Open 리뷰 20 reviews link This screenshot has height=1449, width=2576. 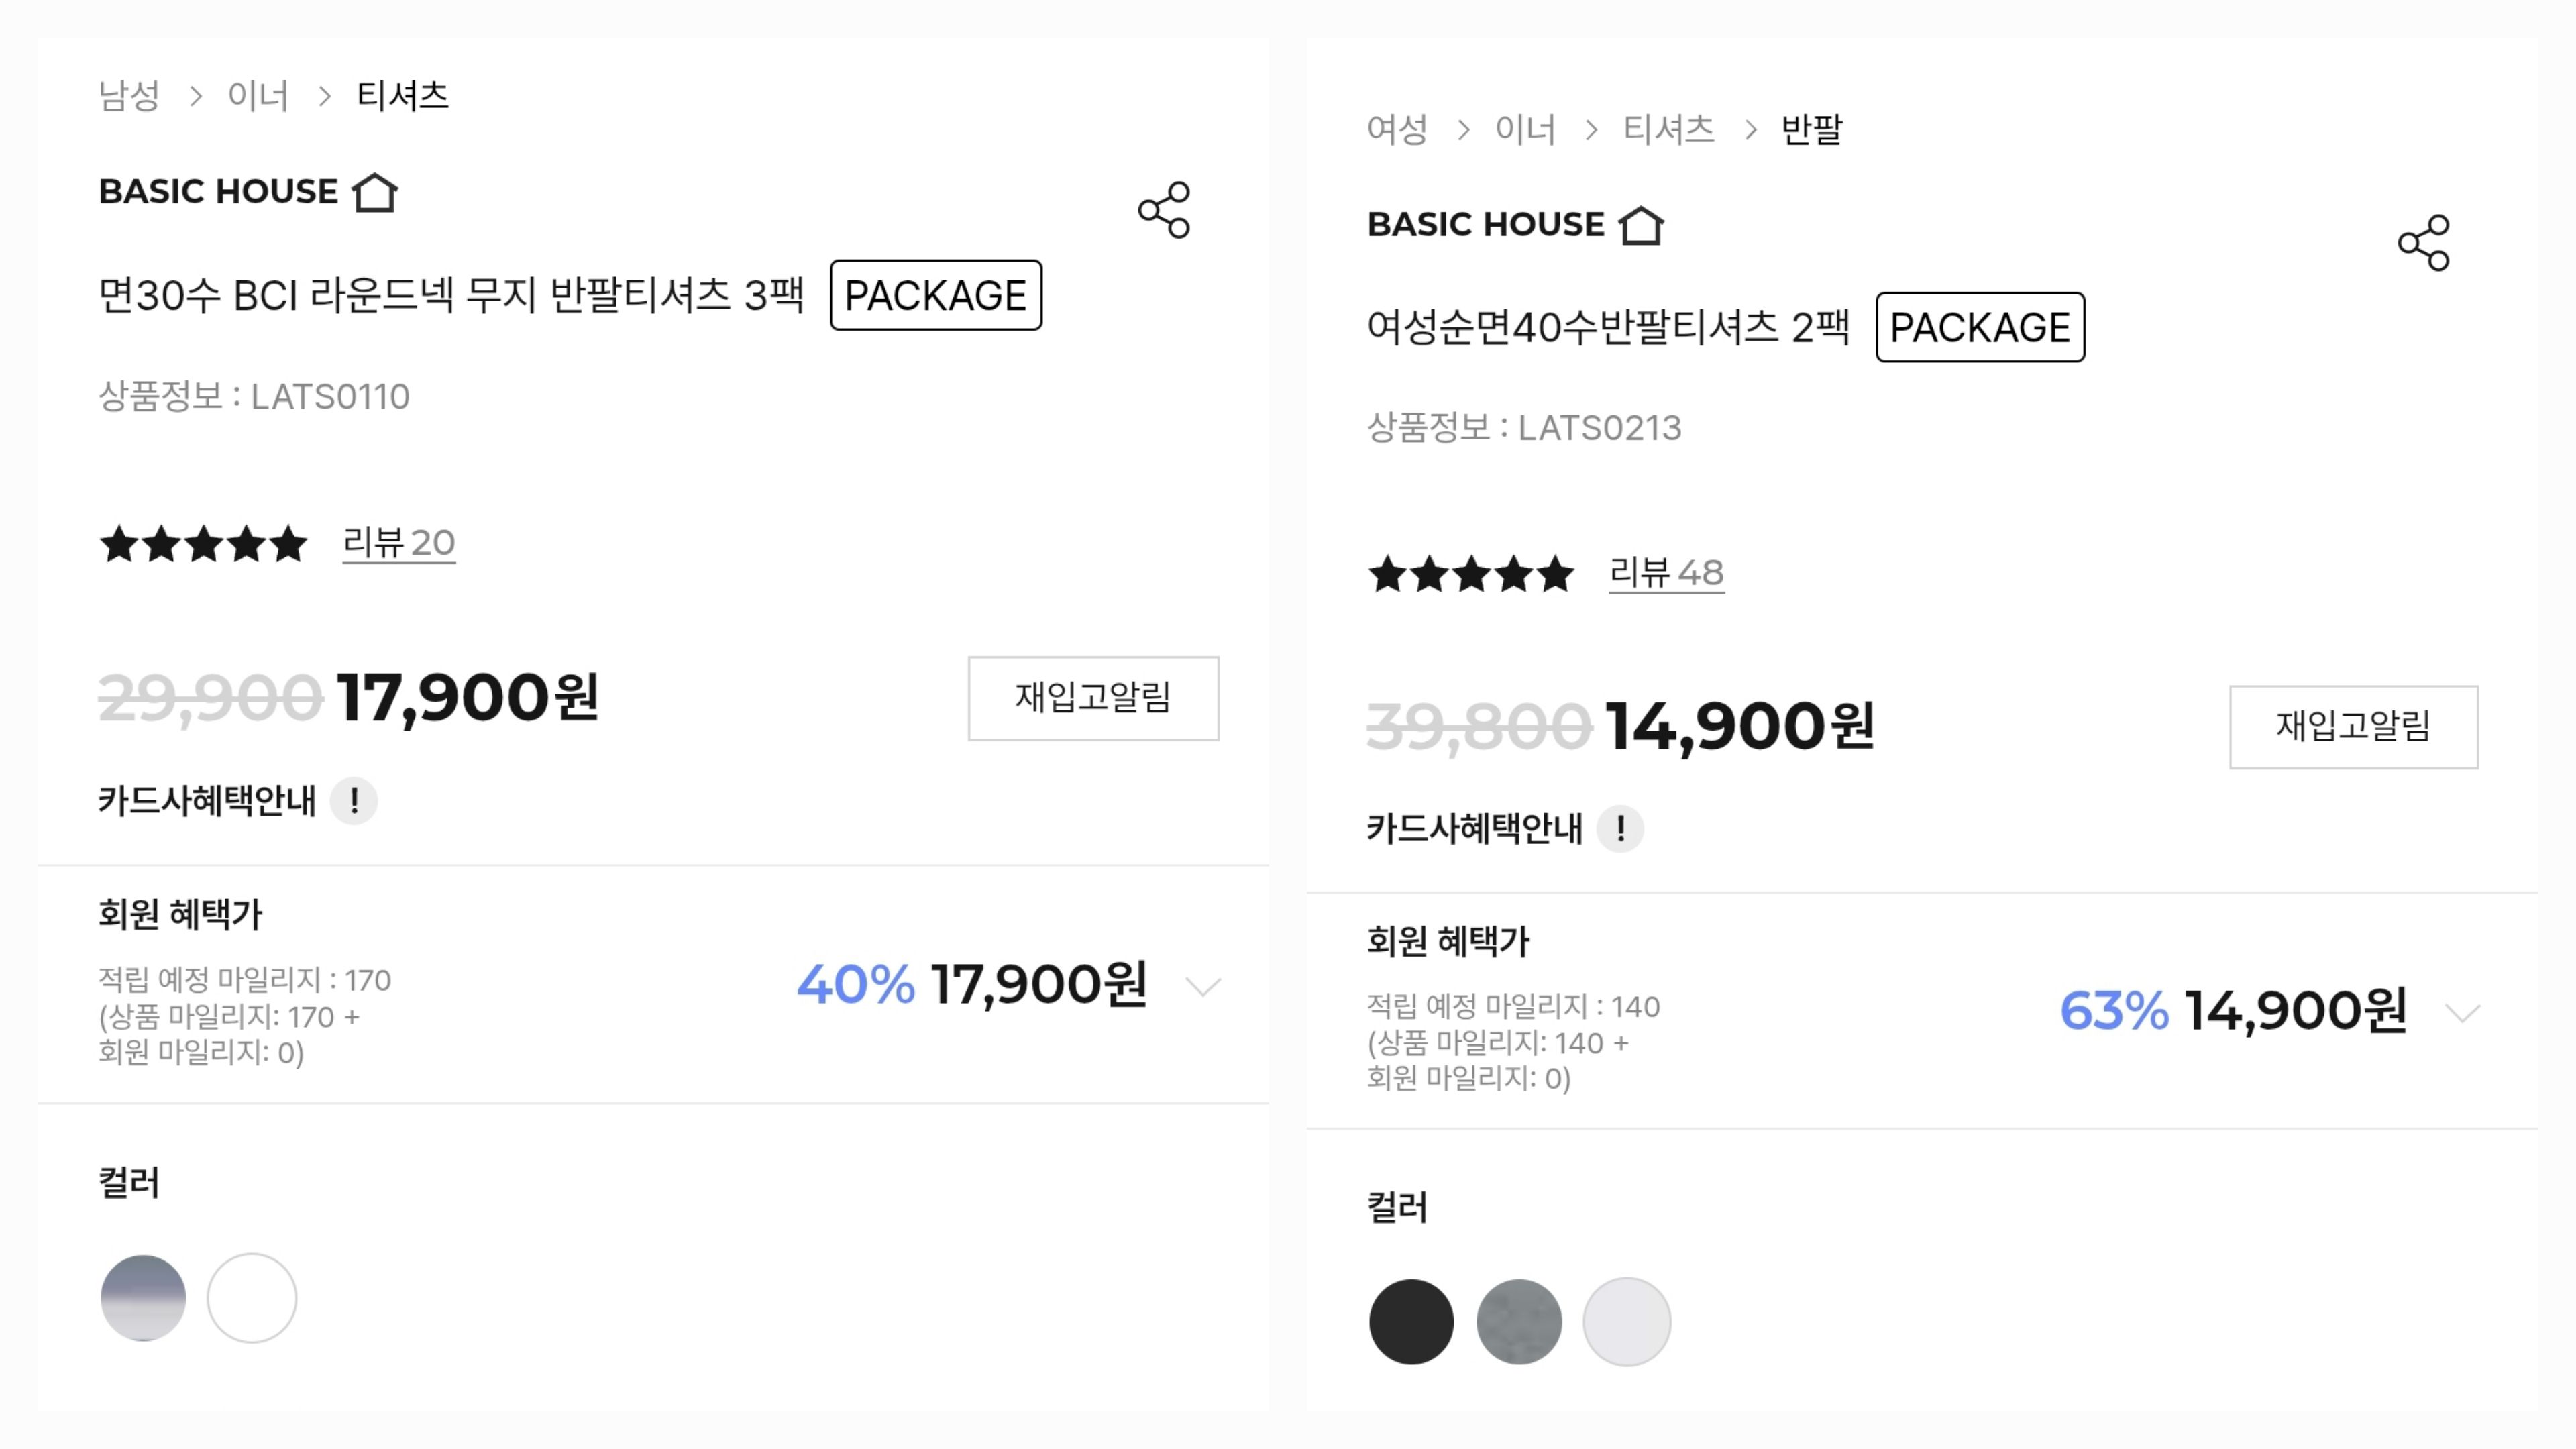pyautogui.click(x=399, y=543)
